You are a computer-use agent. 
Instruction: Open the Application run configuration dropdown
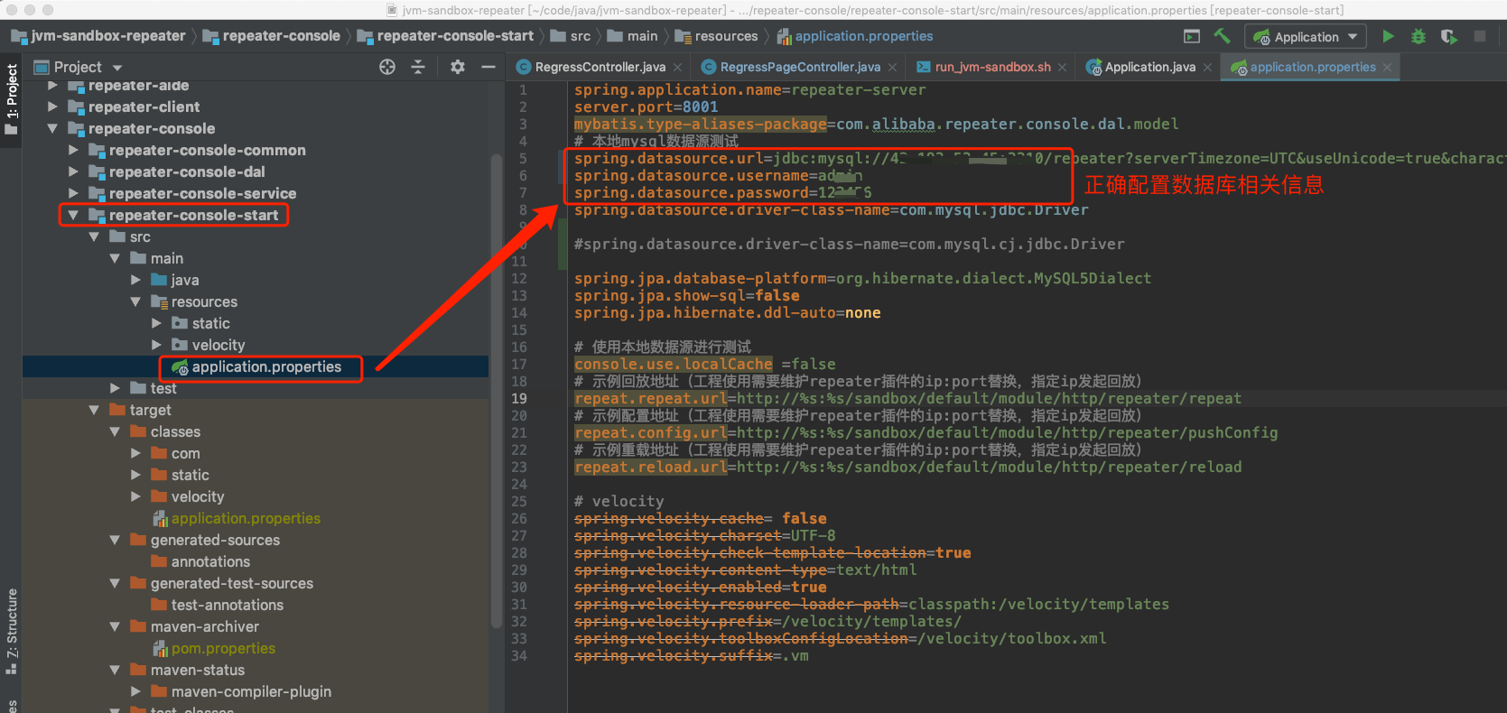click(x=1305, y=37)
